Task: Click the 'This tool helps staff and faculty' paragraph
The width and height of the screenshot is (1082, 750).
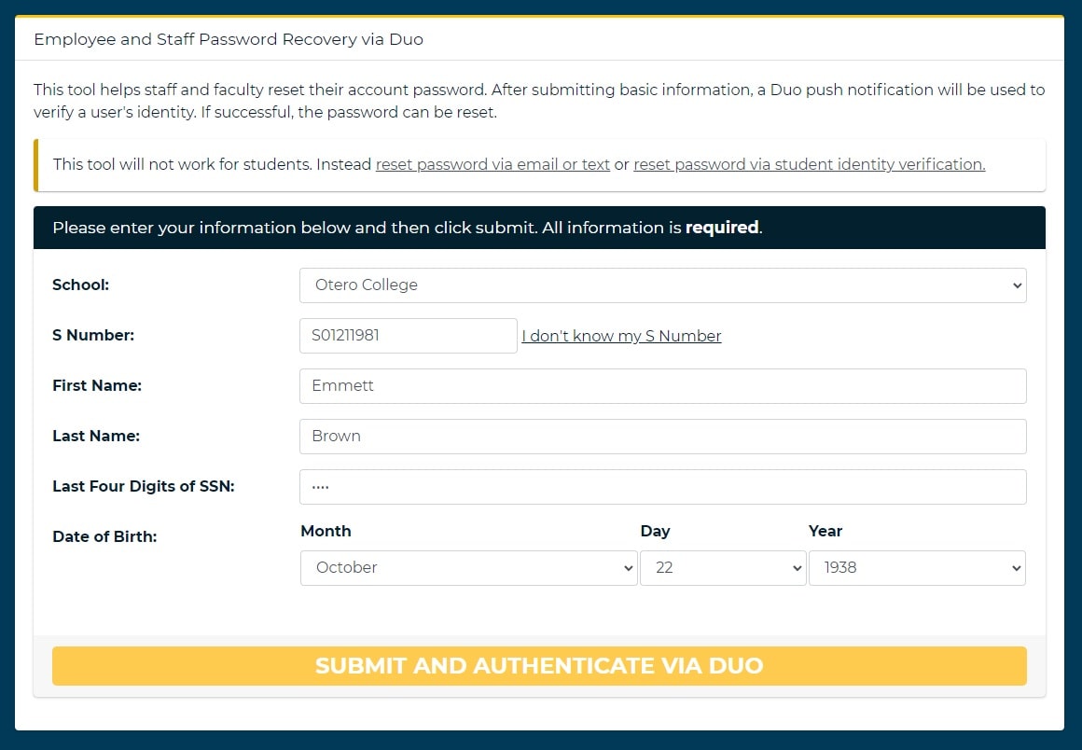Action: pyautogui.click(x=539, y=101)
